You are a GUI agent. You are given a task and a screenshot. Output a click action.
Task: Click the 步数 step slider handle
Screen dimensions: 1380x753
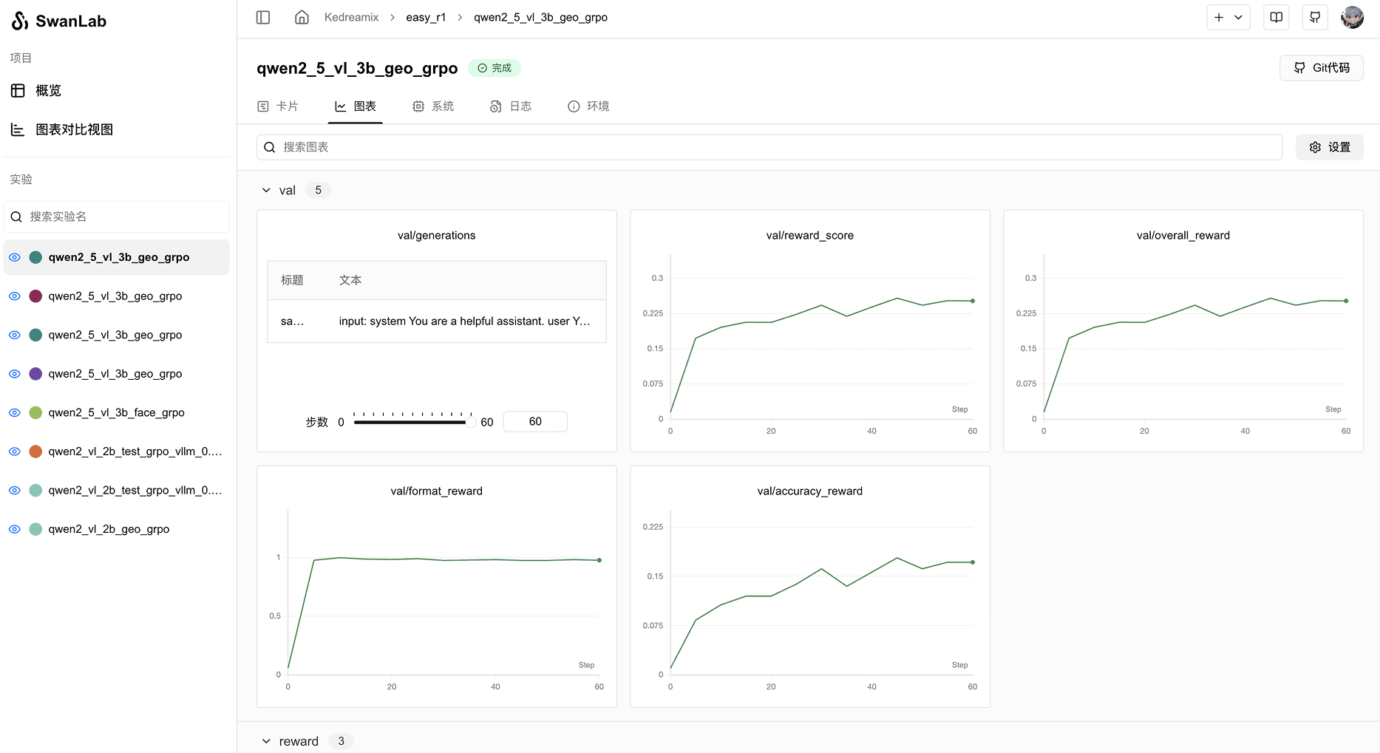[471, 422]
